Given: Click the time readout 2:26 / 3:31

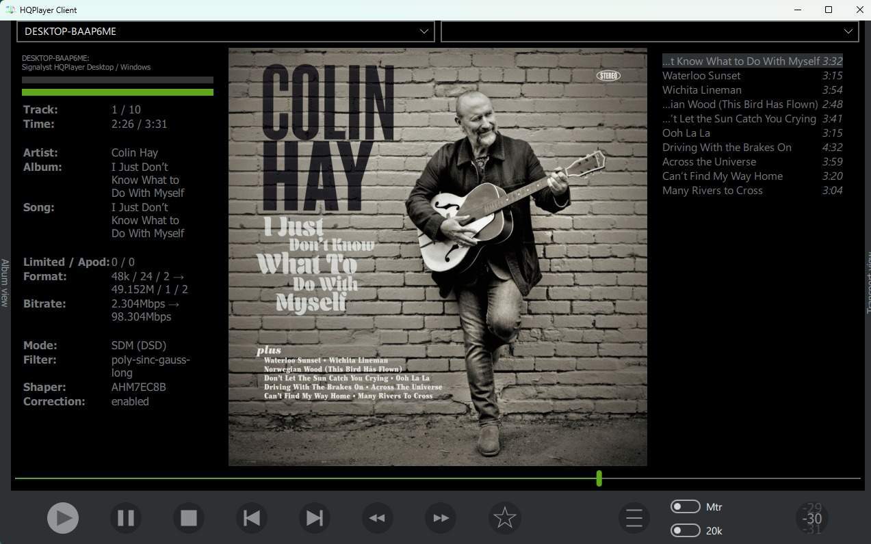Looking at the screenshot, I should [x=140, y=124].
